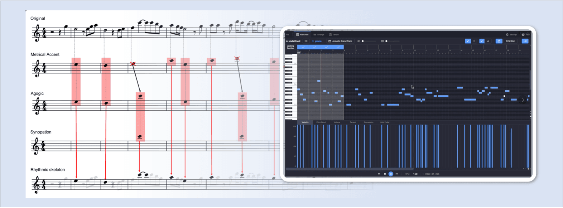Click the AI Written button

[510, 41]
